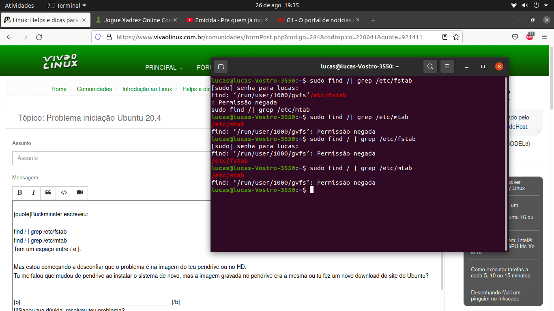The image size is (554, 311).
Task: Click the Tópico: Problema iniciação Ubuntu 20.4 heading
Action: click(90, 118)
